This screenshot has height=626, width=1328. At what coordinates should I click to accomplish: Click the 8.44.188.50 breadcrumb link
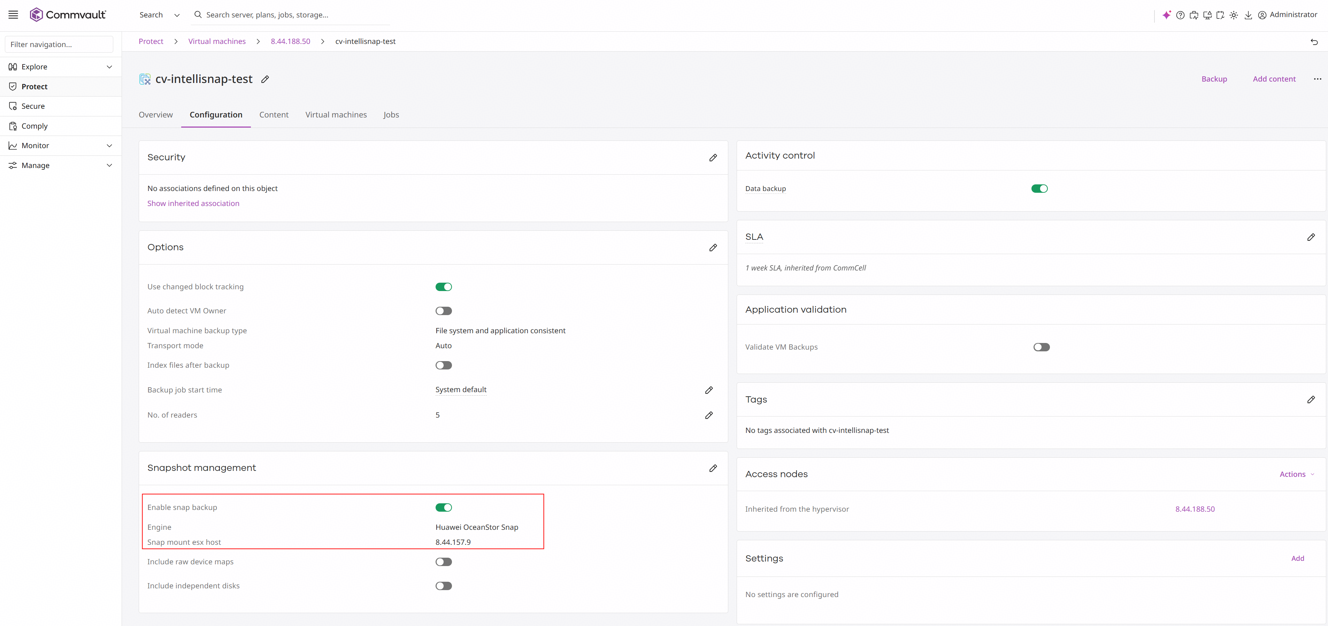[x=290, y=41]
